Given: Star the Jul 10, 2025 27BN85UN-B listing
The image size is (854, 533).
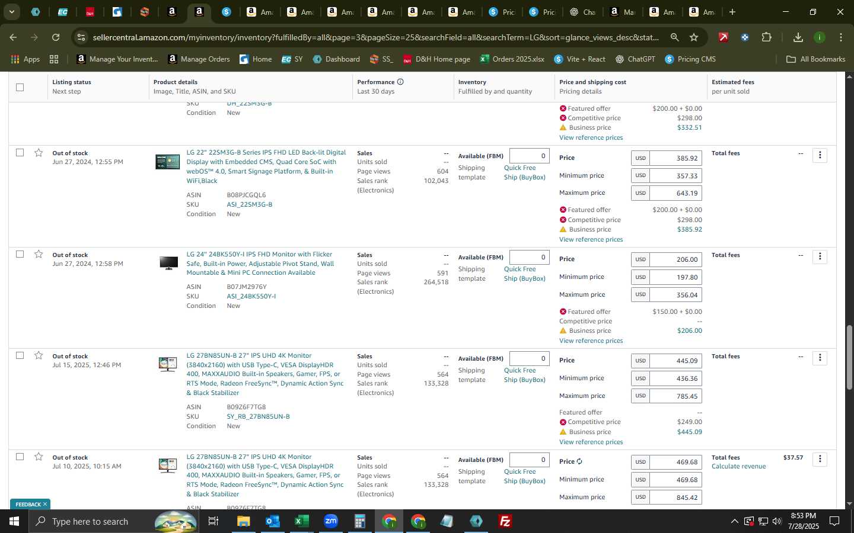Looking at the screenshot, I should 39,457.
